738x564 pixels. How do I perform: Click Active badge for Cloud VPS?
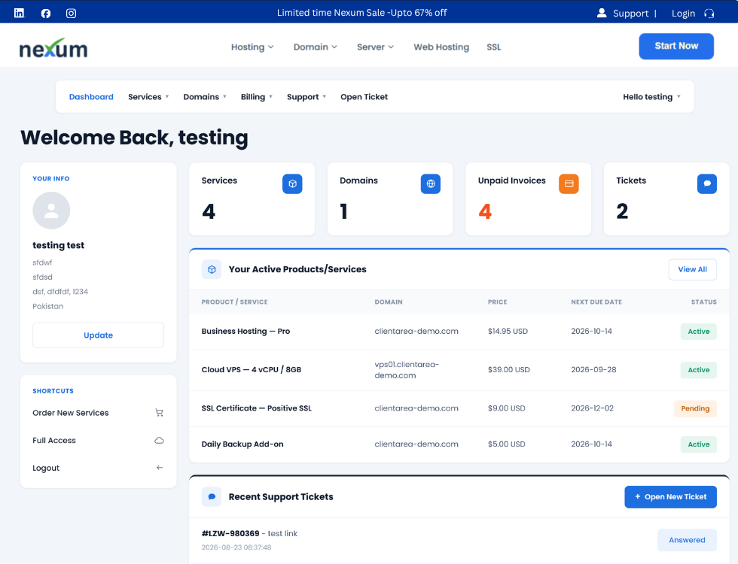click(699, 370)
